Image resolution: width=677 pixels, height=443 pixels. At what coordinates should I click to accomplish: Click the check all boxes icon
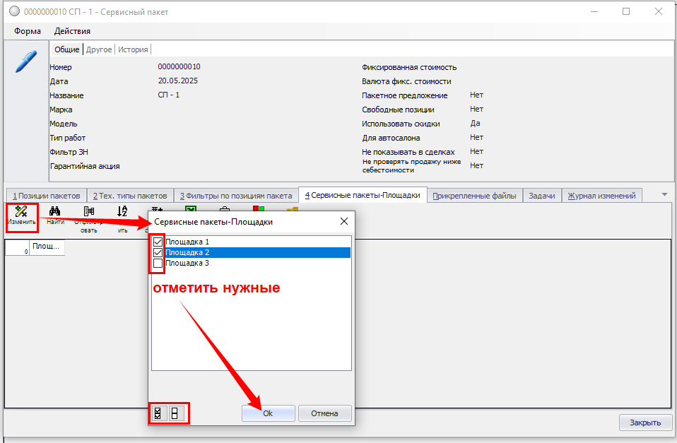(158, 413)
